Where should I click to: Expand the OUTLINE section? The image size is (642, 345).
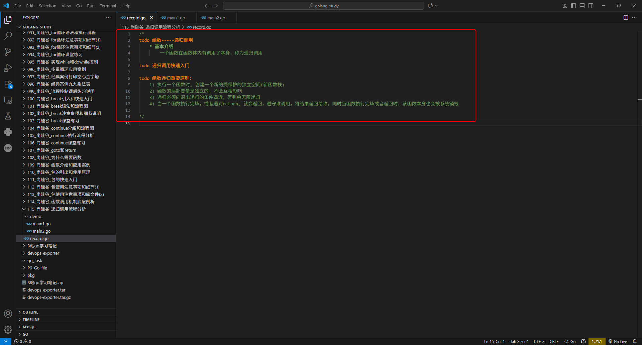point(66,312)
